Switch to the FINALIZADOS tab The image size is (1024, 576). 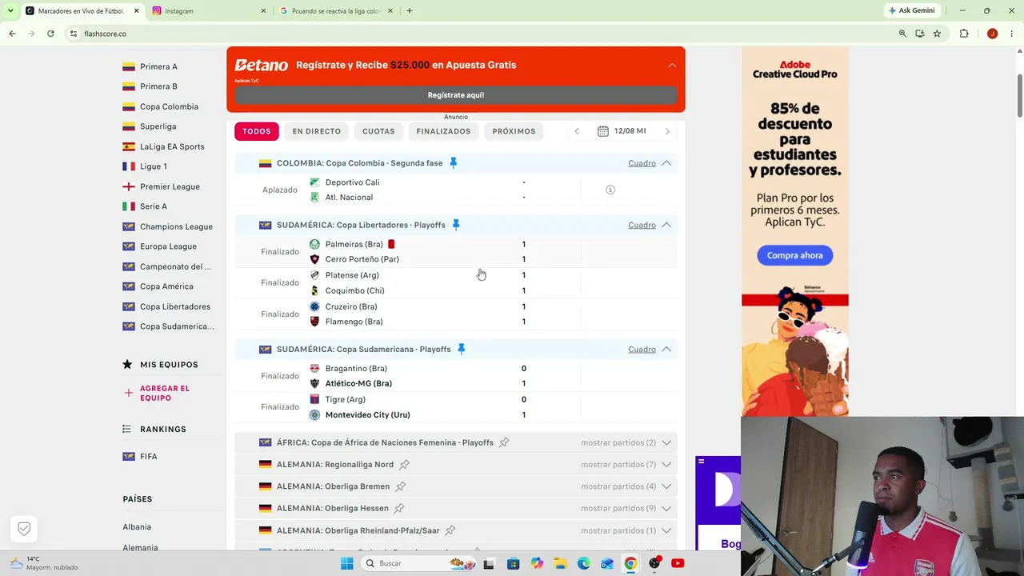pyautogui.click(x=443, y=131)
